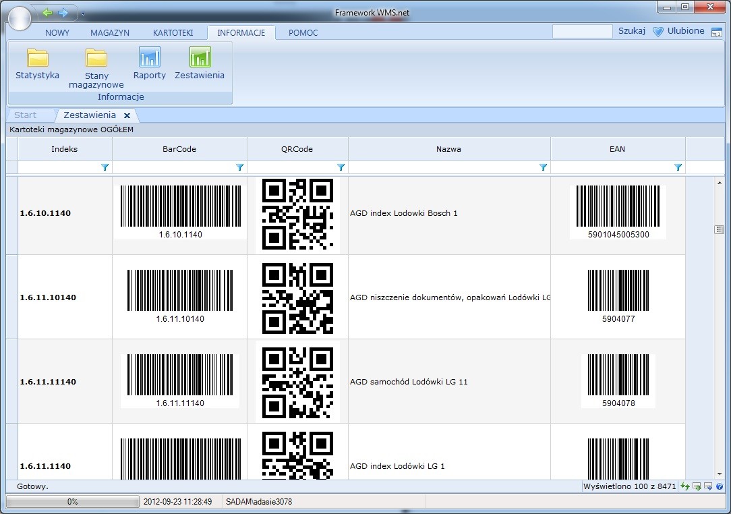Image resolution: width=731 pixels, height=514 pixels.
Task: Click the 0% progress bar
Action: (72, 502)
